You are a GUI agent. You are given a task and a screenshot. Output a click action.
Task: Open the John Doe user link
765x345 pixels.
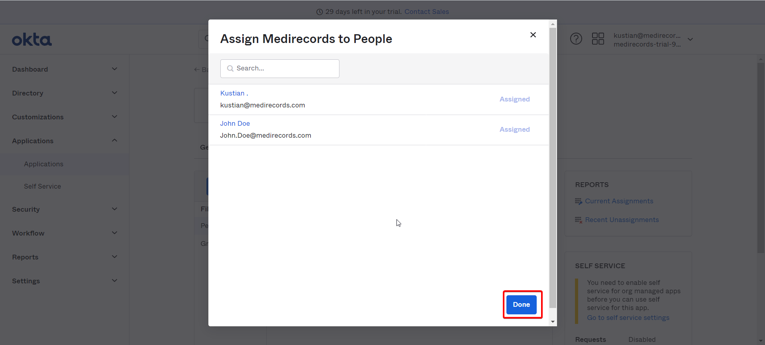point(235,123)
